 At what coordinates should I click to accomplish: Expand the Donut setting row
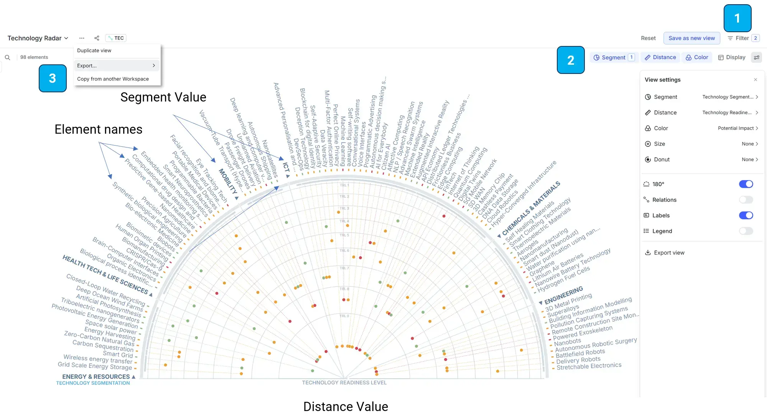[750, 159]
